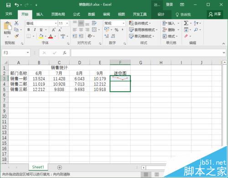Click the Clear eraser icon

(186, 36)
